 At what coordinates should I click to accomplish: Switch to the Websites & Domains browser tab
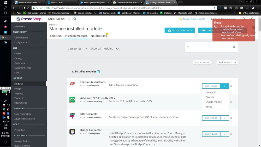[29, 3]
